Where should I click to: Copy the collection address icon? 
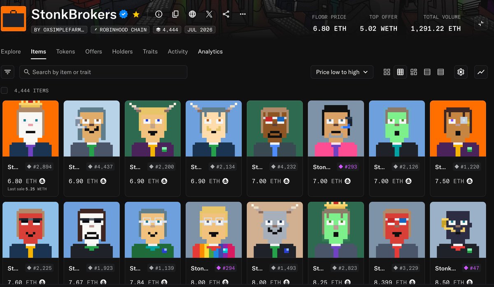175,14
